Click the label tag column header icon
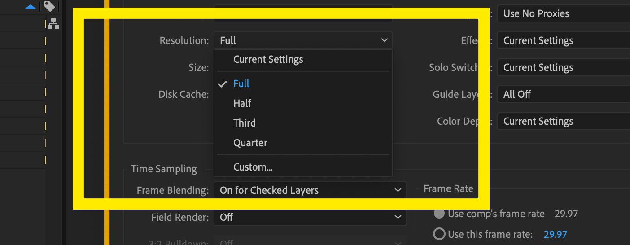Screen dimensions: 630x245 49,6
